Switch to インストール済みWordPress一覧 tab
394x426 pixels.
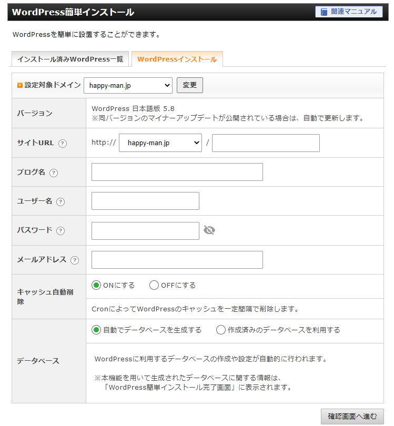pyautogui.click(x=70, y=59)
